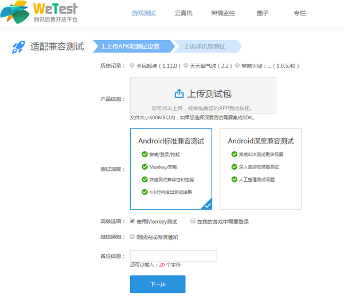344x308 pixels.
Task: Choose the Android标准兼容测试 card
Action: click(171, 169)
